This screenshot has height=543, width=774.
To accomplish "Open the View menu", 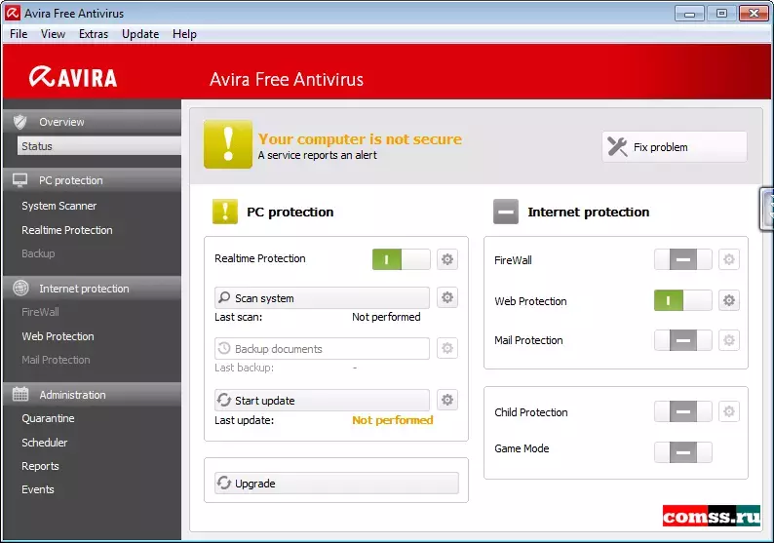I will (53, 34).
